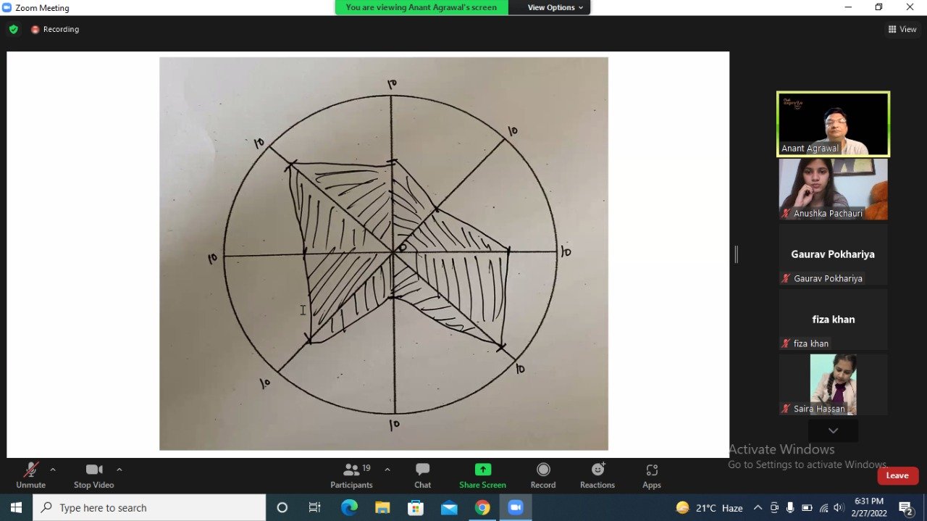The image size is (927, 521).
Task: Leave the meeting
Action: click(898, 475)
